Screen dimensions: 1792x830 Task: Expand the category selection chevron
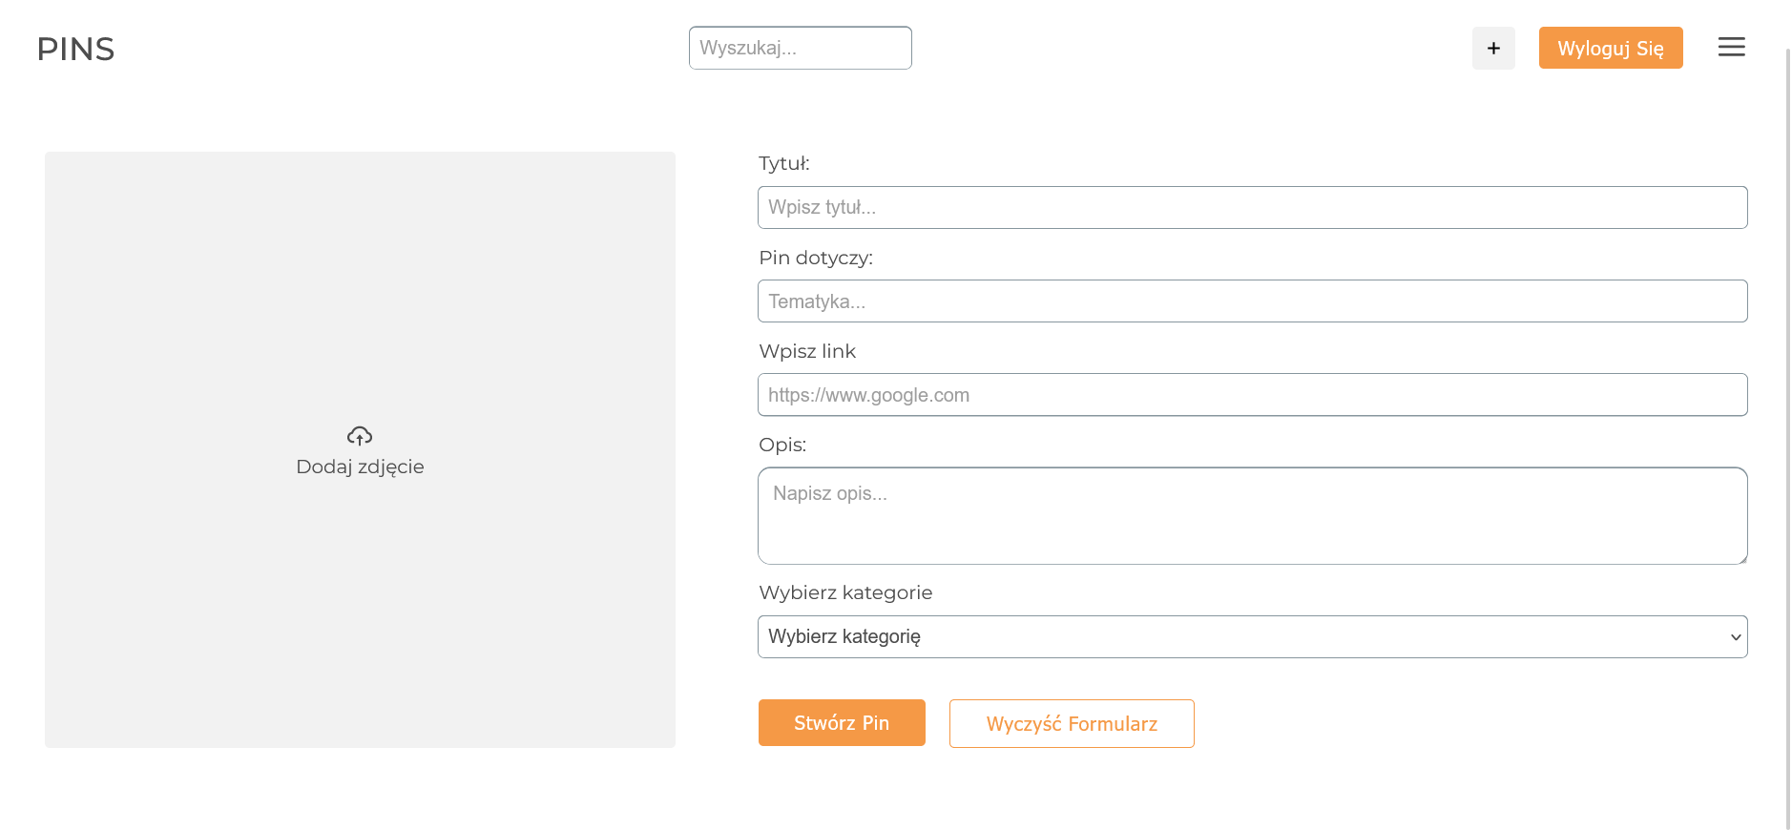coord(1736,637)
